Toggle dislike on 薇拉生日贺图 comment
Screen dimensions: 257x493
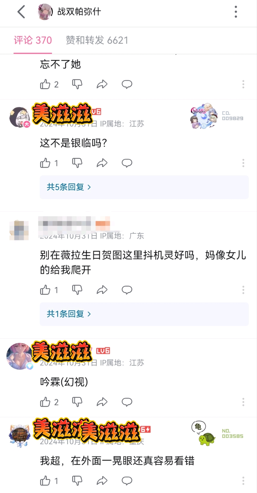point(77,290)
